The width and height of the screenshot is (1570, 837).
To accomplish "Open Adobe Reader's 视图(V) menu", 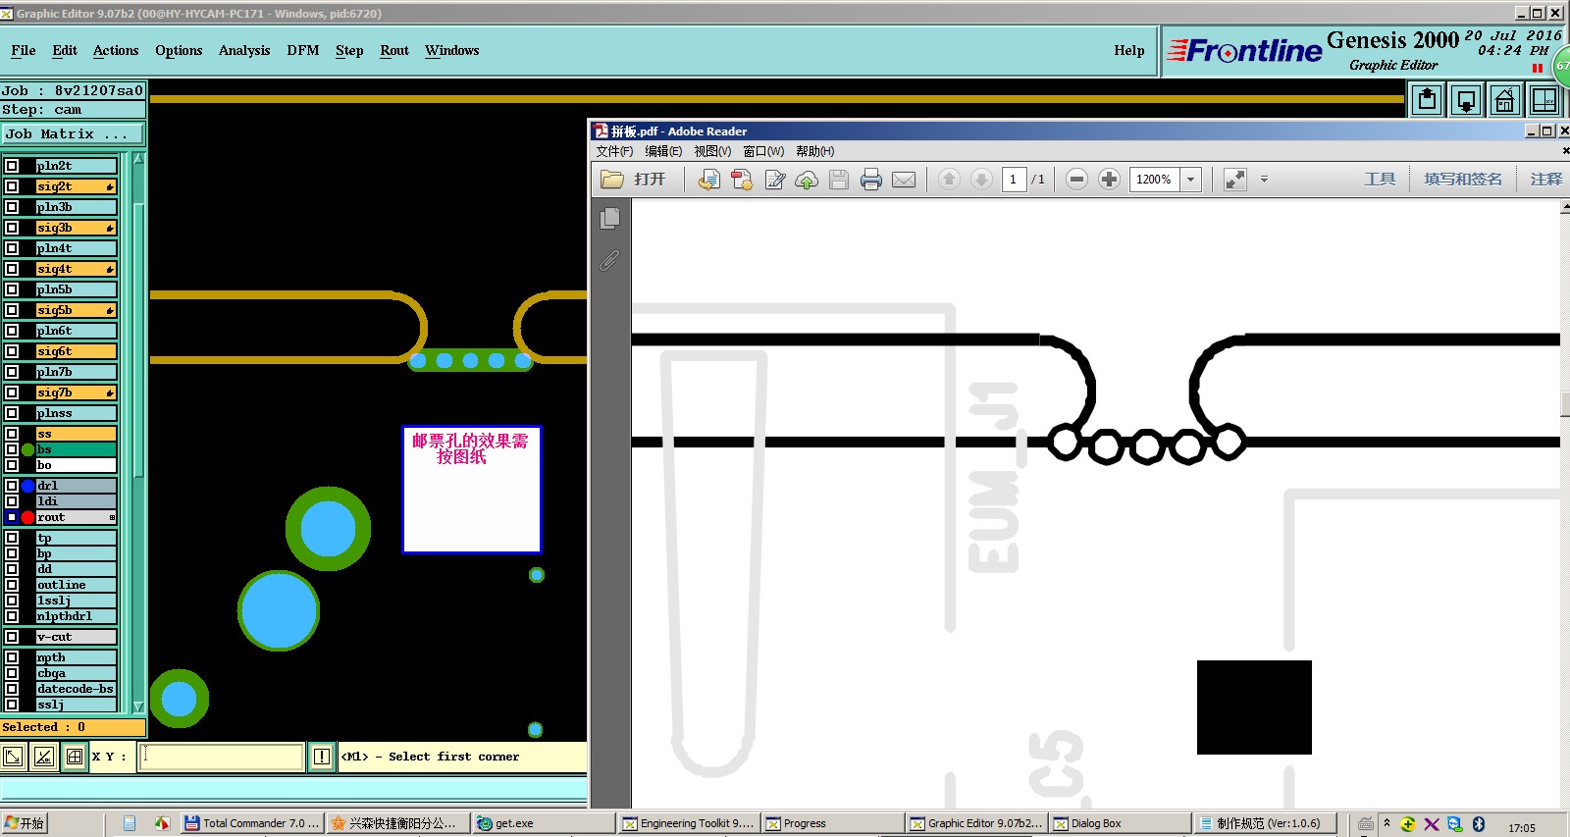I will coord(712,151).
